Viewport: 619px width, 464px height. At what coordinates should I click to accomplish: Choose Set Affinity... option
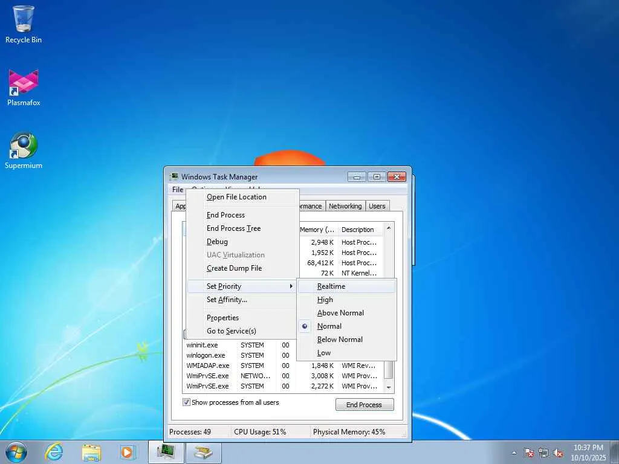(x=242, y=300)
